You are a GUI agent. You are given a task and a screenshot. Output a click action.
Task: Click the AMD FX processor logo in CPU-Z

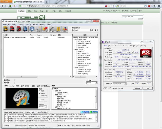pyautogui.click(x=146, y=53)
